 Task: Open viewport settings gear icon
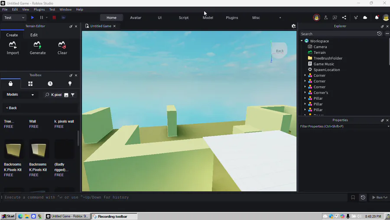coord(293,26)
